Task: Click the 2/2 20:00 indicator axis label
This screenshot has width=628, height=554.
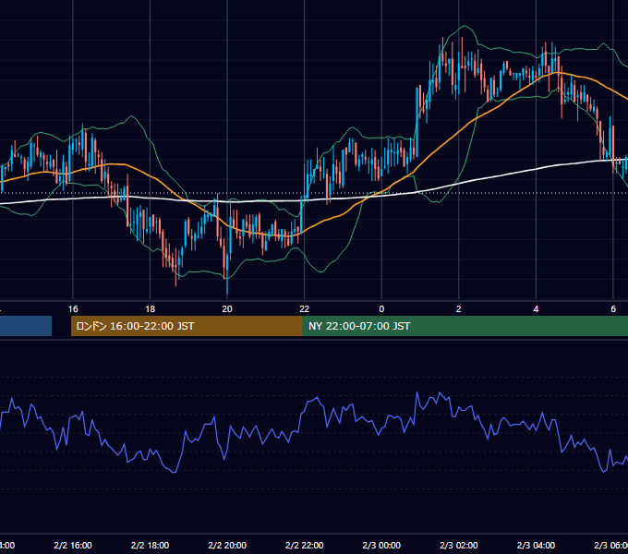Action: 227,545
